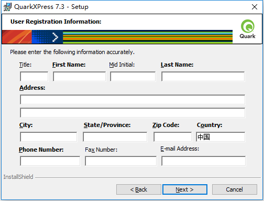Click the 'Mid Initial:' label
264x201 pixels.
[122, 65]
